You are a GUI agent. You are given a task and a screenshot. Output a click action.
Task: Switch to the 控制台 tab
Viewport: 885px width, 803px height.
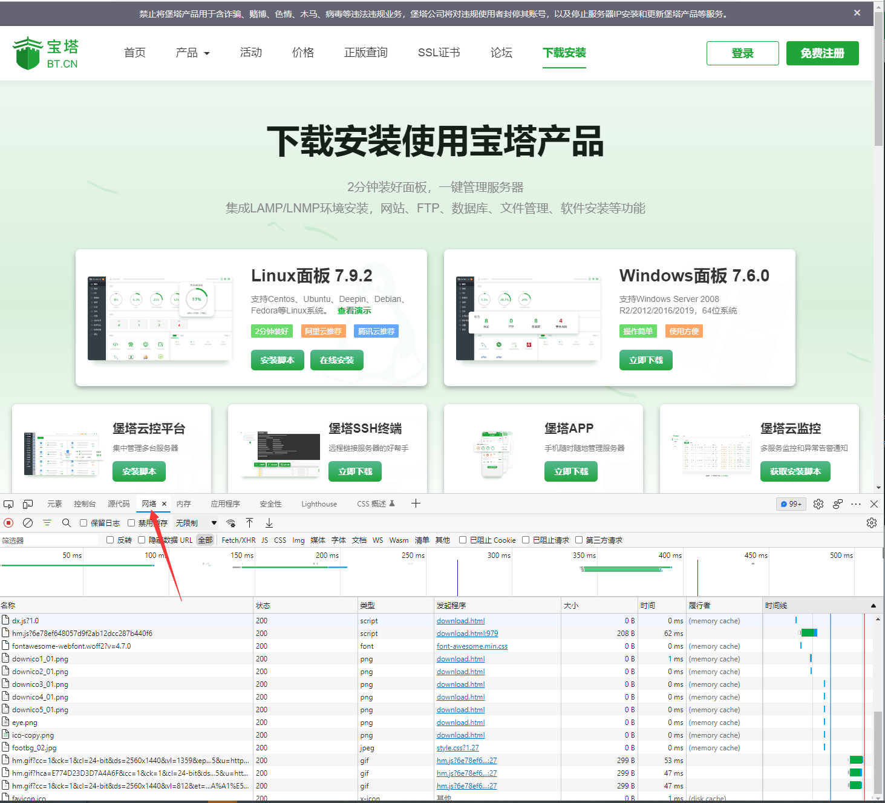(x=85, y=504)
